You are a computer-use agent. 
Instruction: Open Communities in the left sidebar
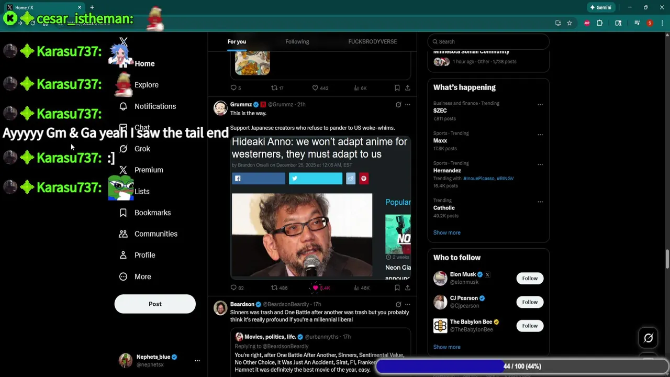(x=148, y=234)
